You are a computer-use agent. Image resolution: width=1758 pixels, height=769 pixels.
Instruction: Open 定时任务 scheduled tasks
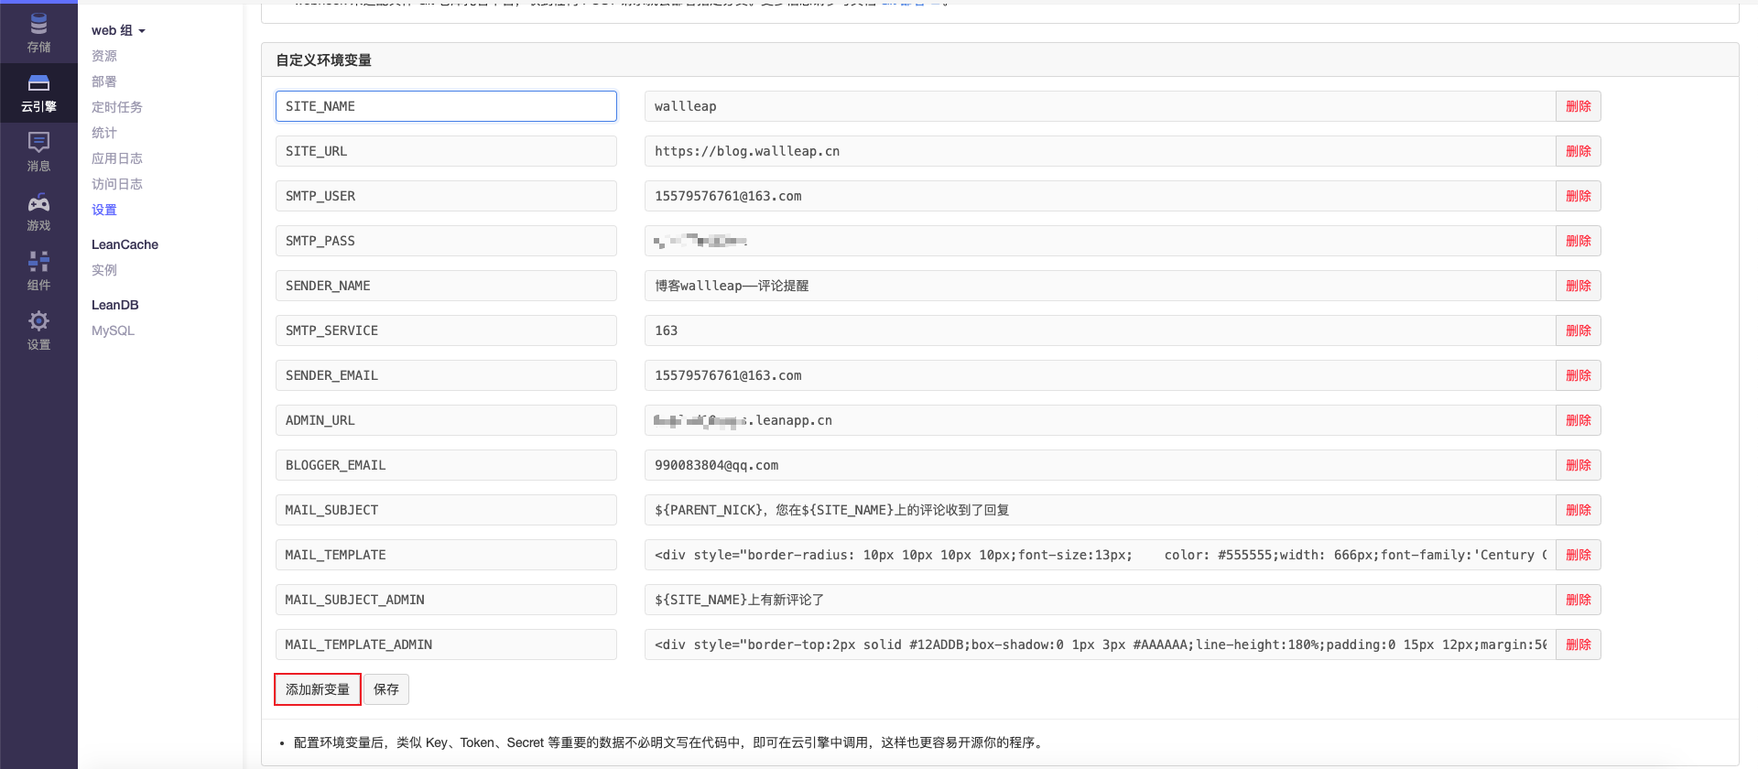tap(117, 107)
